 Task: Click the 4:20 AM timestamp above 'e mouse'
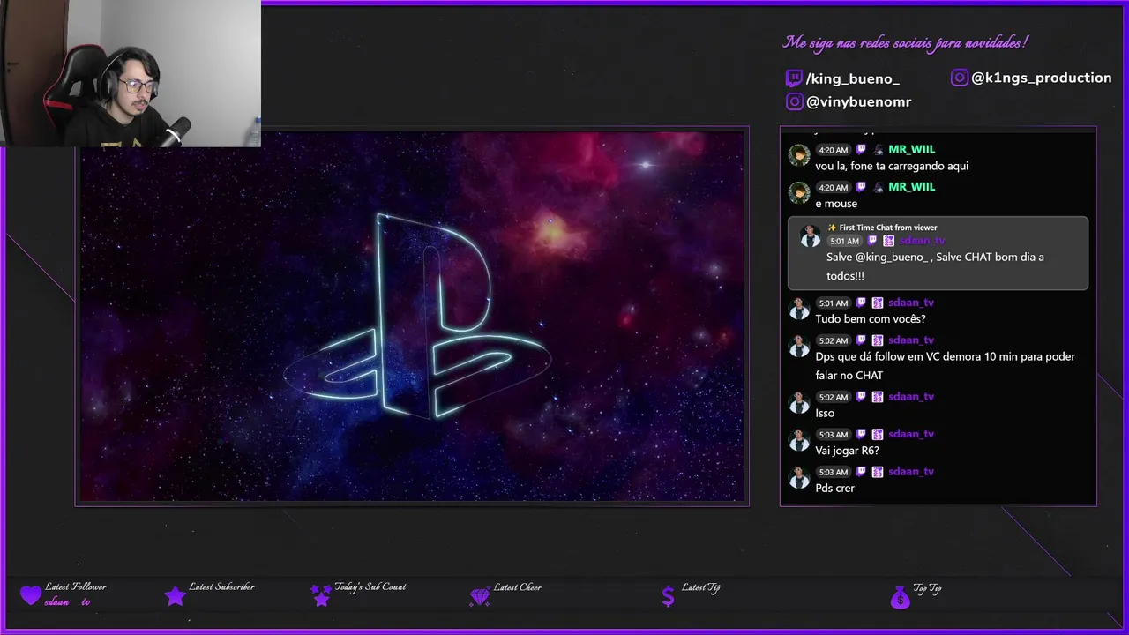[833, 188]
